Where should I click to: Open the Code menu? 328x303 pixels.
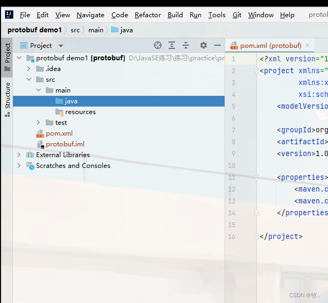pyautogui.click(x=120, y=15)
